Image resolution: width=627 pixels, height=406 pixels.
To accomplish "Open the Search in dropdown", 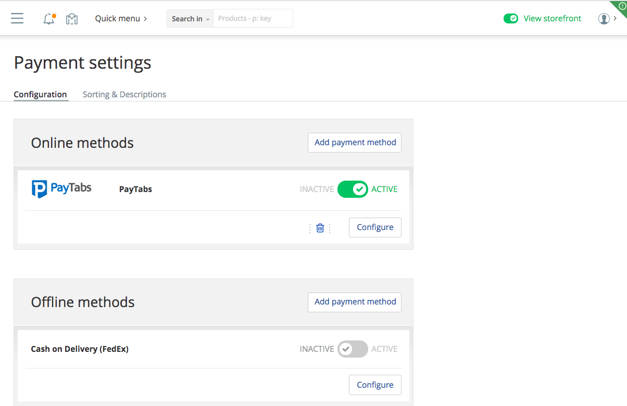I will coord(190,18).
